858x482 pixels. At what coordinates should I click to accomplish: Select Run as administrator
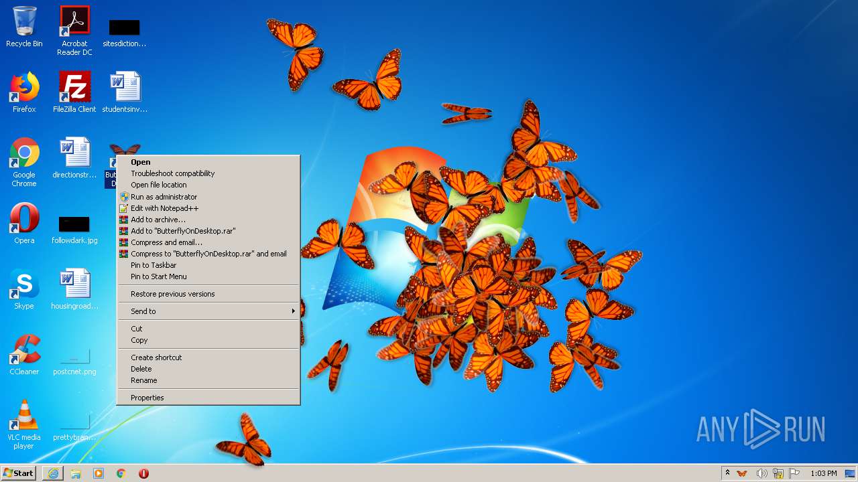tap(208, 197)
